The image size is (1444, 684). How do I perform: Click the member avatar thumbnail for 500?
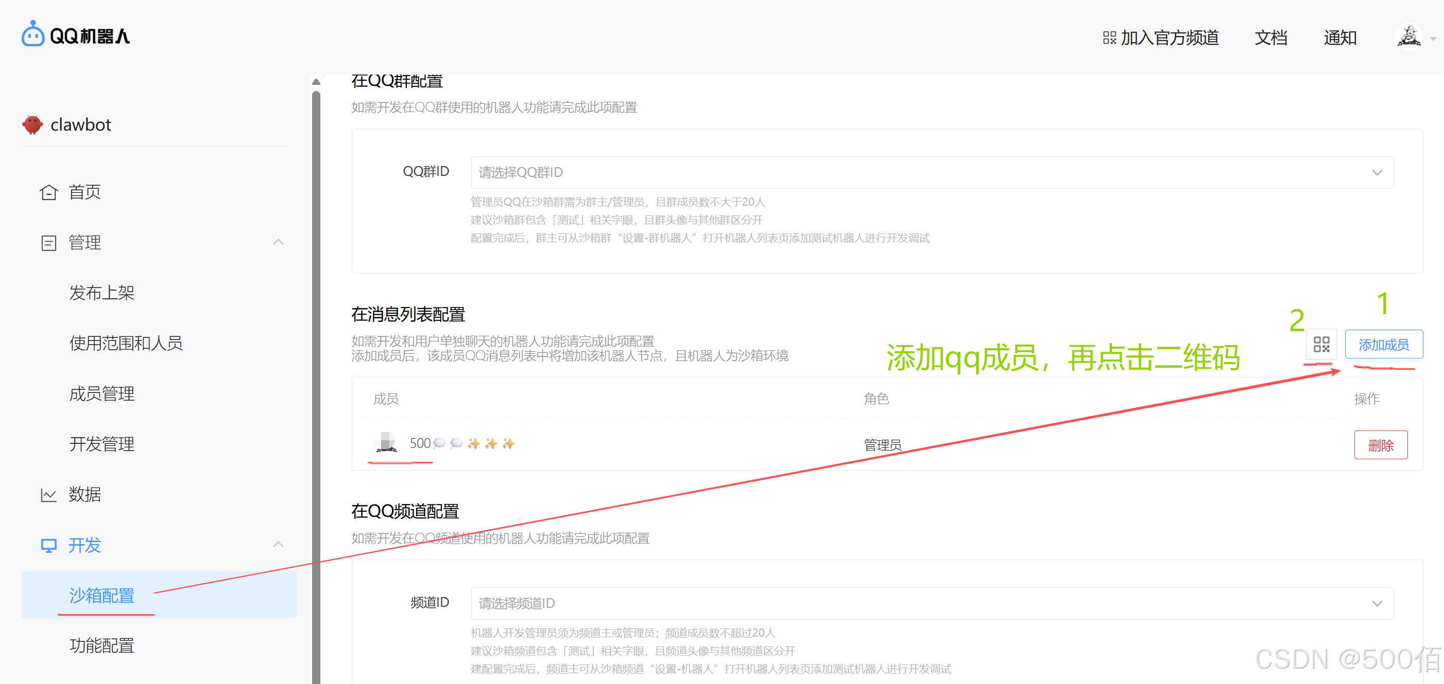[x=386, y=443]
